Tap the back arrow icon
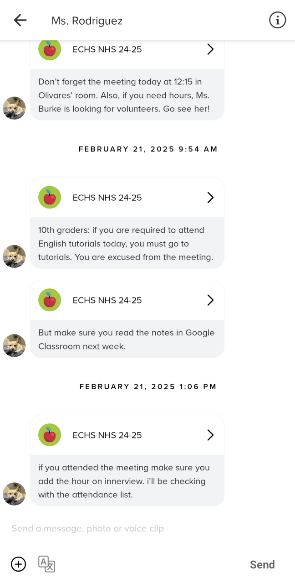The image size is (295, 584). (x=20, y=20)
